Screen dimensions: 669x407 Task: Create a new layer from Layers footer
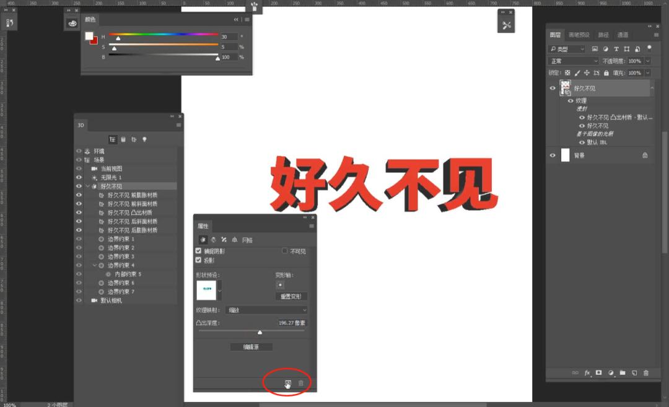pos(634,373)
